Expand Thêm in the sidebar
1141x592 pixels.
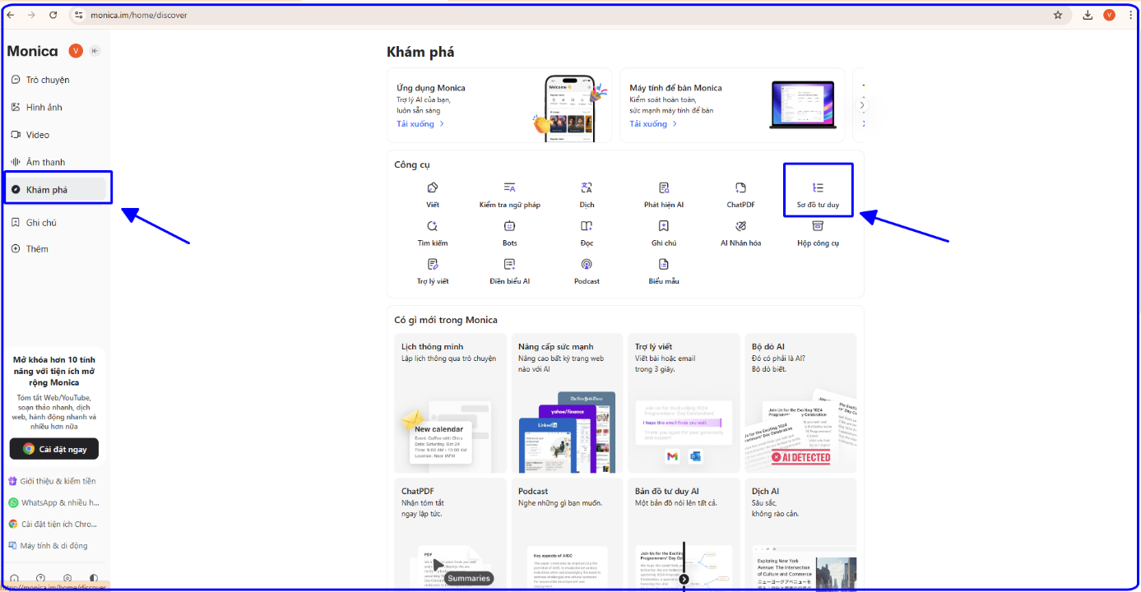57,249
